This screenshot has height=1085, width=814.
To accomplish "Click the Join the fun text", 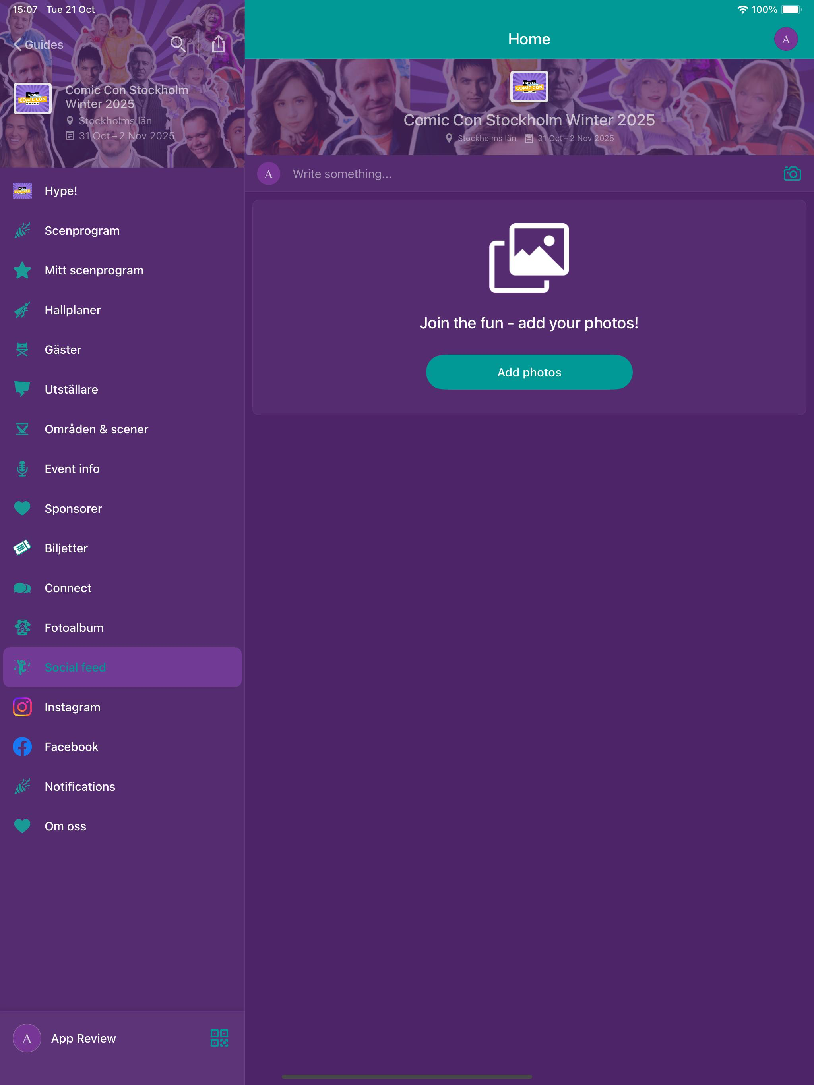I will (x=529, y=323).
